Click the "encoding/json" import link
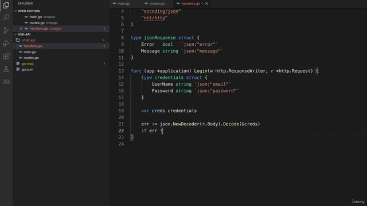This screenshot has height=206, width=367. [x=161, y=11]
